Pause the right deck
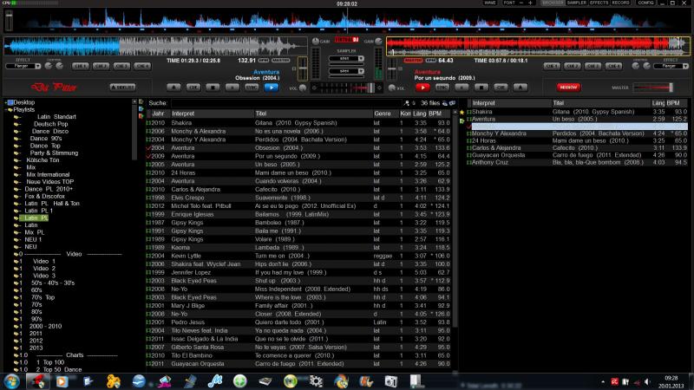This screenshot has width=694, height=390. click(462, 88)
